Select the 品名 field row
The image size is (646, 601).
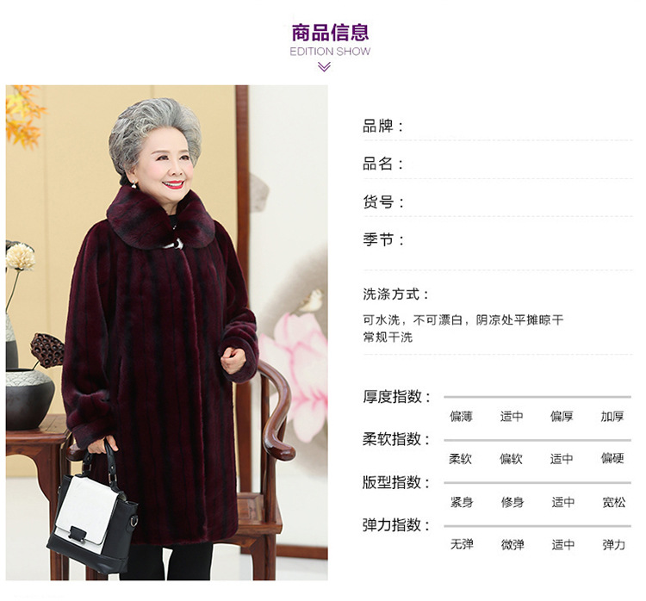(498, 164)
